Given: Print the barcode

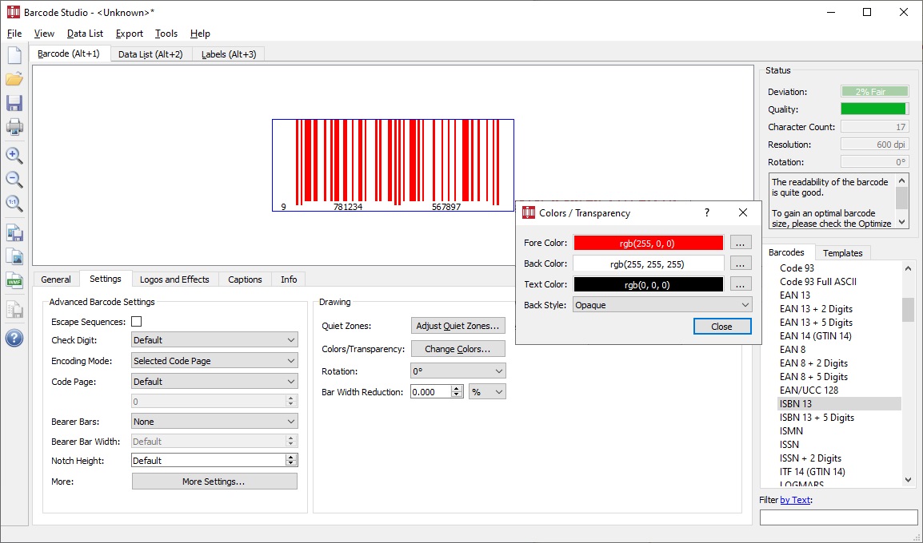Looking at the screenshot, I should pos(14,126).
